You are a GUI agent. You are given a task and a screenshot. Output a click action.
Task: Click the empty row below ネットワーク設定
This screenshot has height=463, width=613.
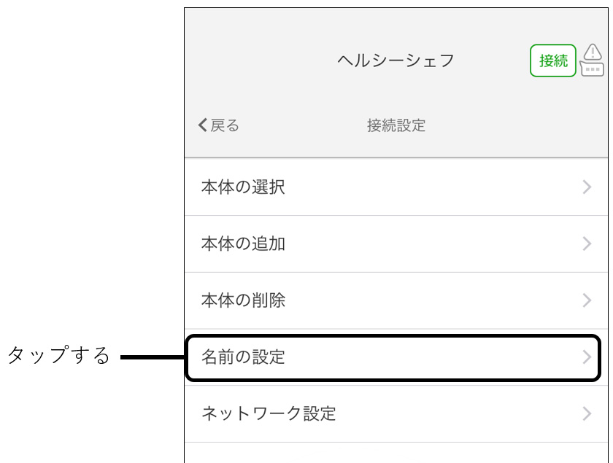click(396, 453)
